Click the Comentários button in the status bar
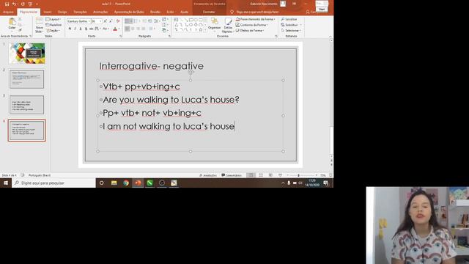Viewport: 469px width, 264px height. [232, 175]
